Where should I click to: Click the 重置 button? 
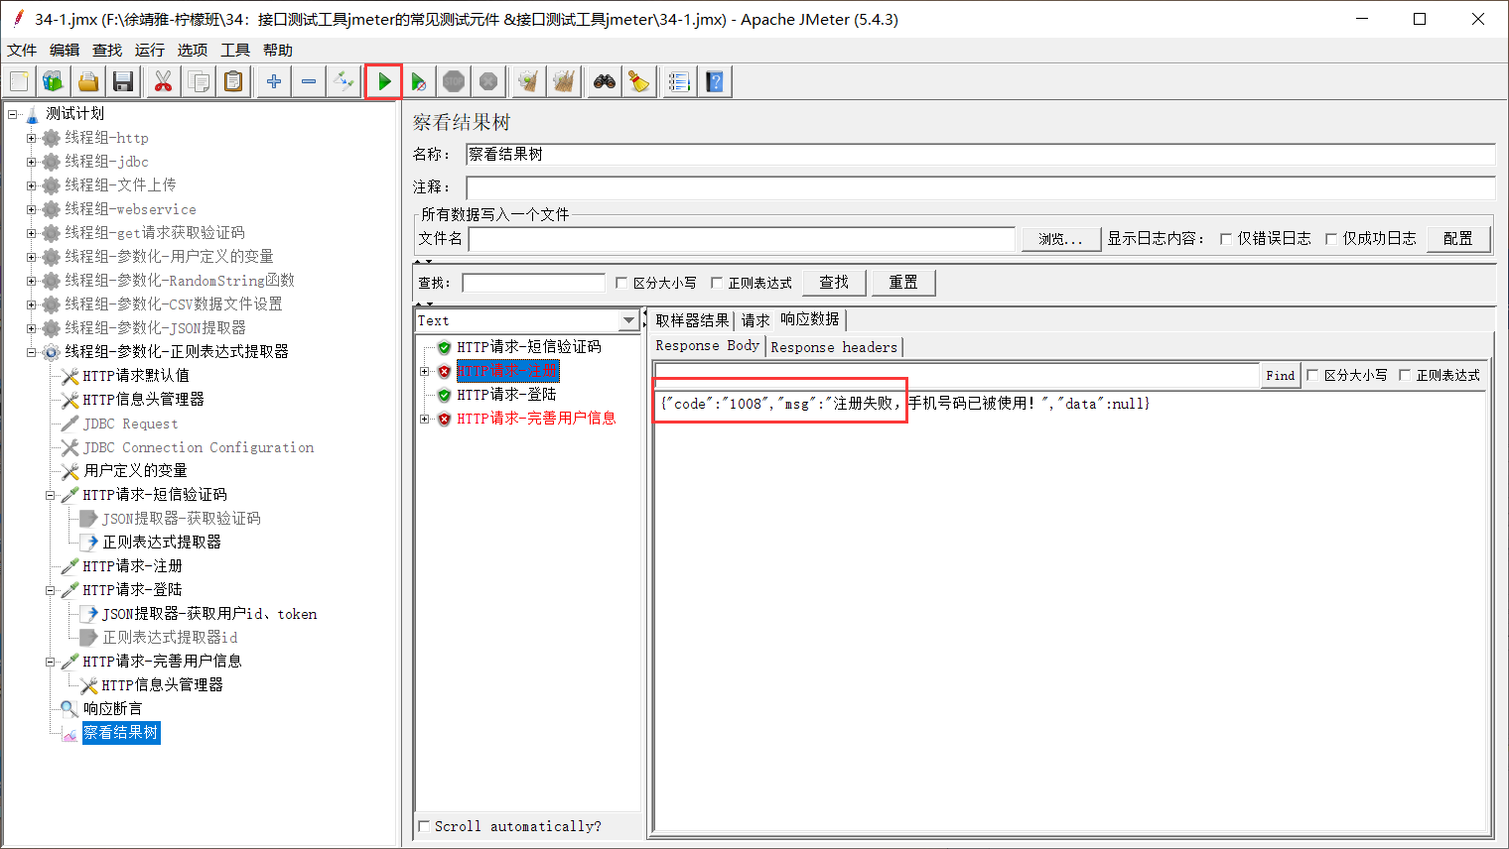click(902, 283)
